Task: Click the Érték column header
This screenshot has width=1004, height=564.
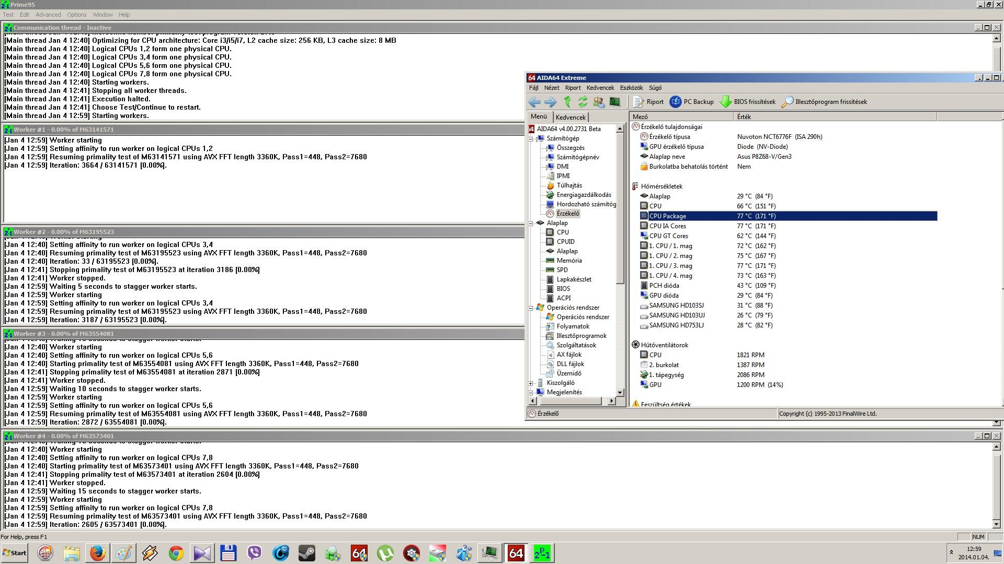Action: click(835, 117)
